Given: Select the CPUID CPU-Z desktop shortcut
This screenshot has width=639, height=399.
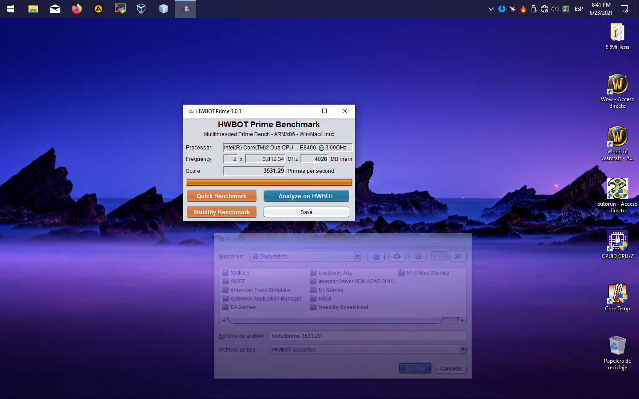Looking at the screenshot, I should pos(617,245).
